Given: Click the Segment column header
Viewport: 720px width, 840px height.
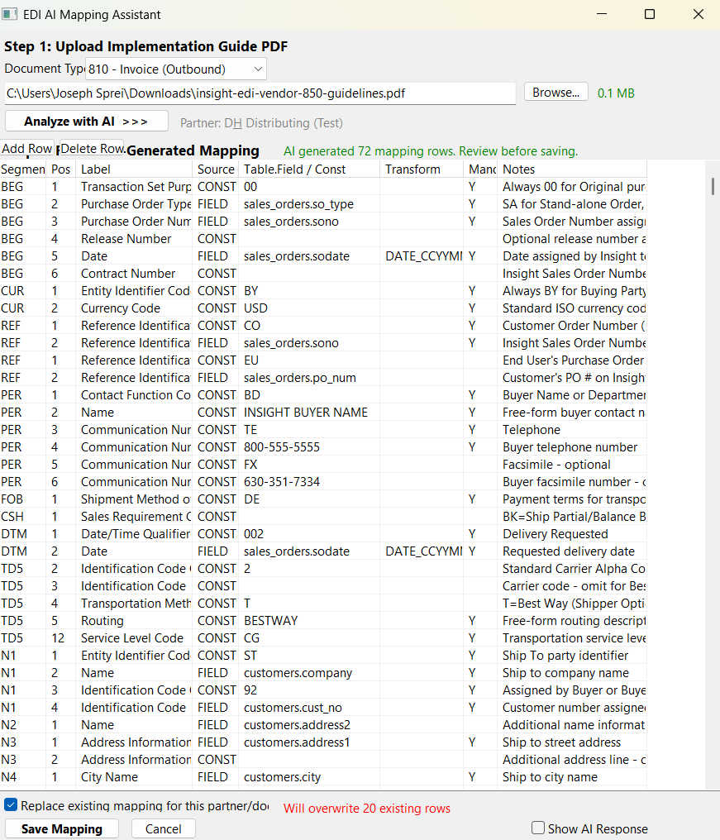Looking at the screenshot, I should pyautogui.click(x=22, y=169).
